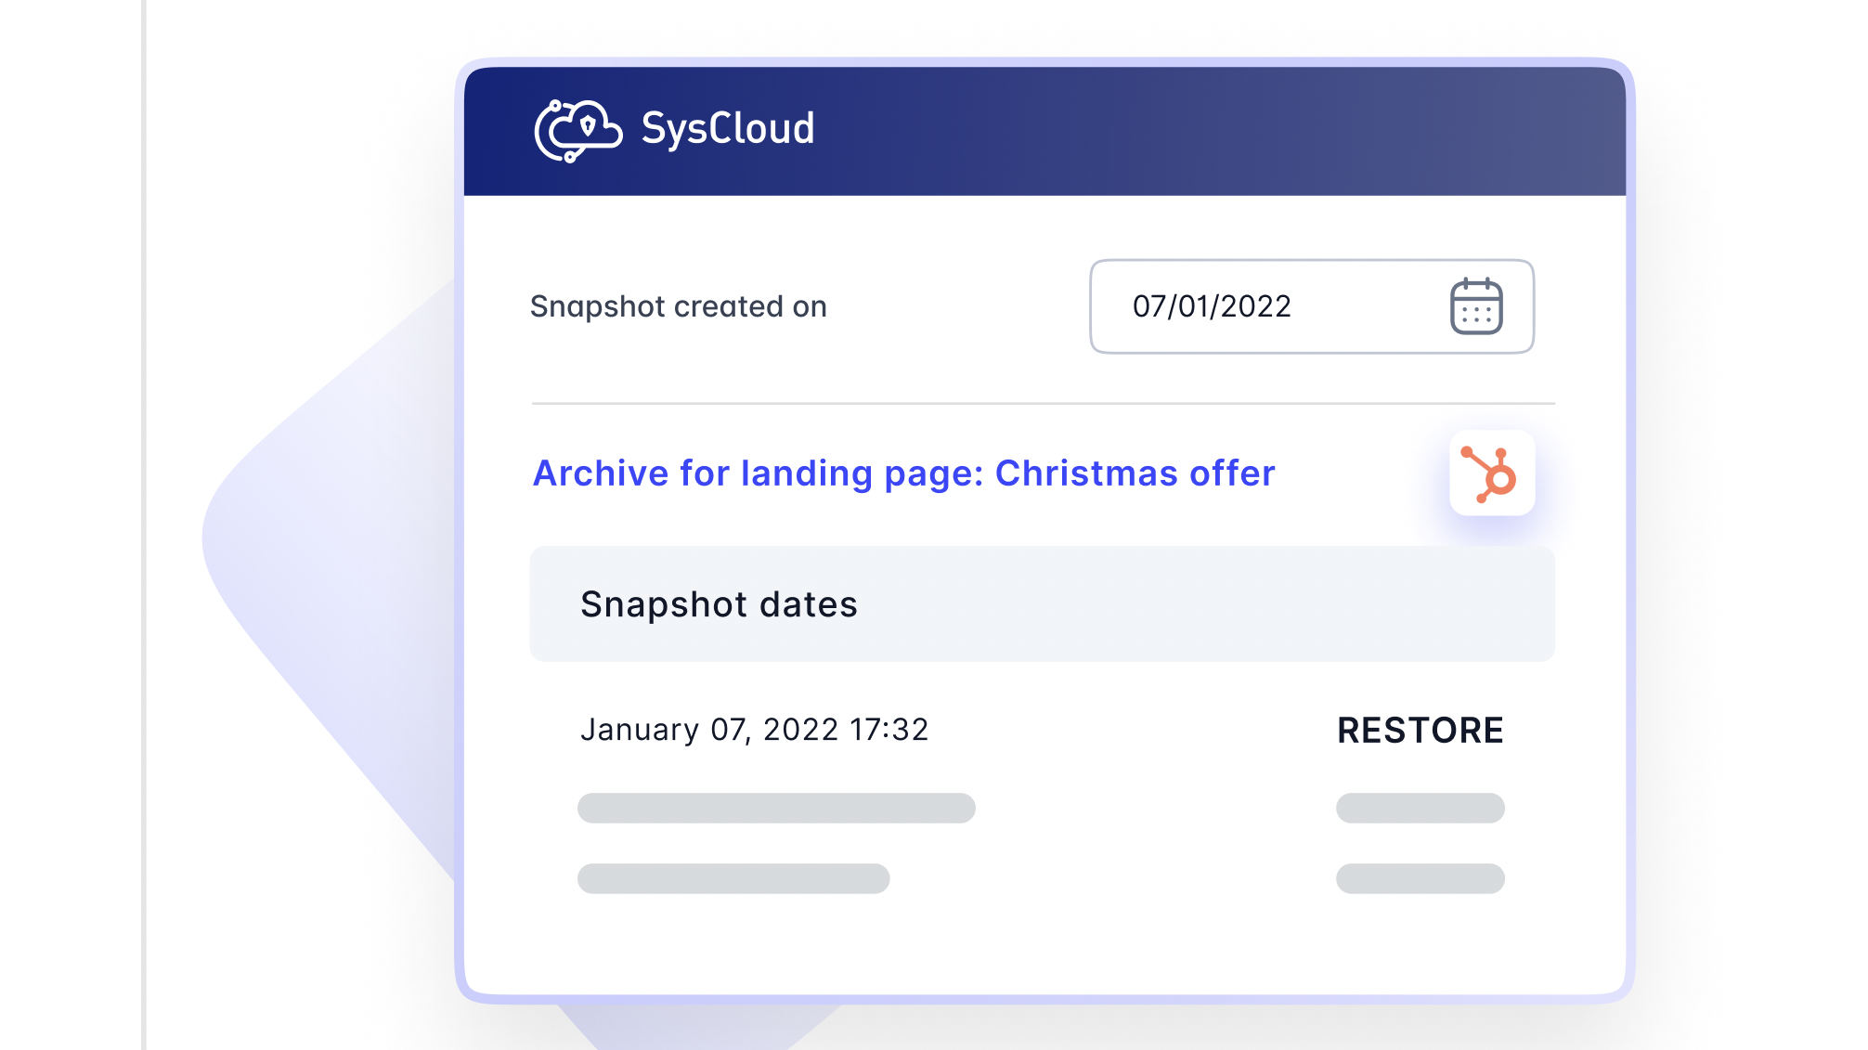Open the landing page: Christmas offer archive link
The width and height of the screenshot is (1868, 1050).
tap(903, 473)
